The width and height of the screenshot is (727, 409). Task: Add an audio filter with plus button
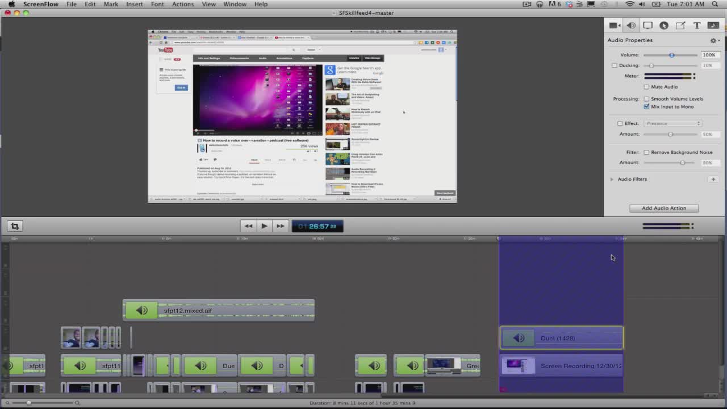713,180
